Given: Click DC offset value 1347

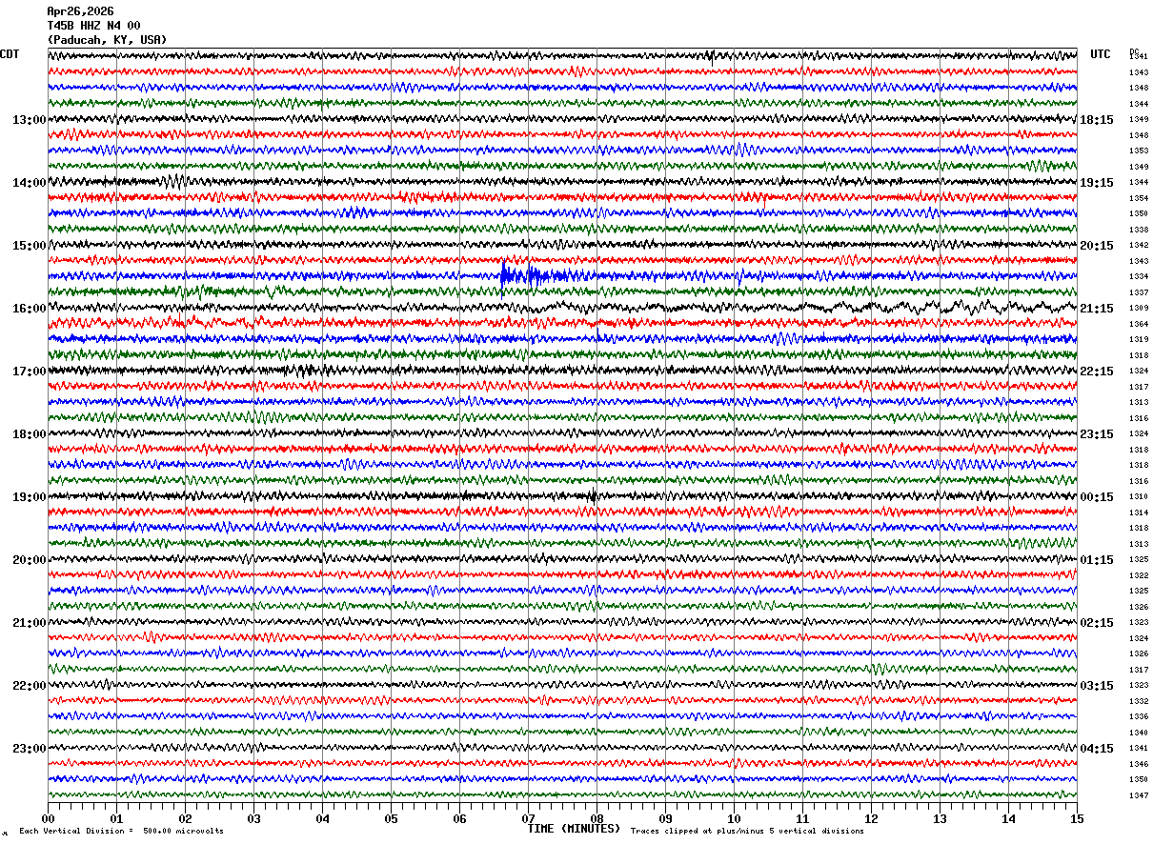Looking at the screenshot, I should click(x=1139, y=795).
